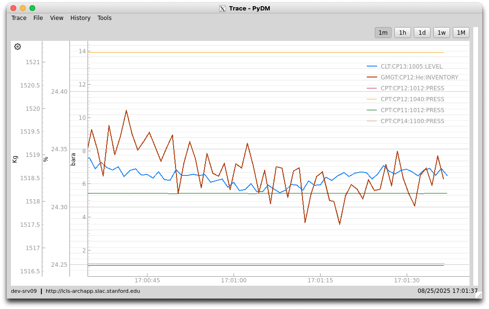Click the green zoom window button
The image size is (489, 309).
coord(32,8)
